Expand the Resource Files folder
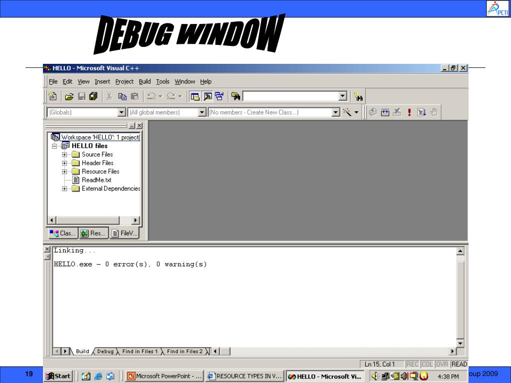 64,172
